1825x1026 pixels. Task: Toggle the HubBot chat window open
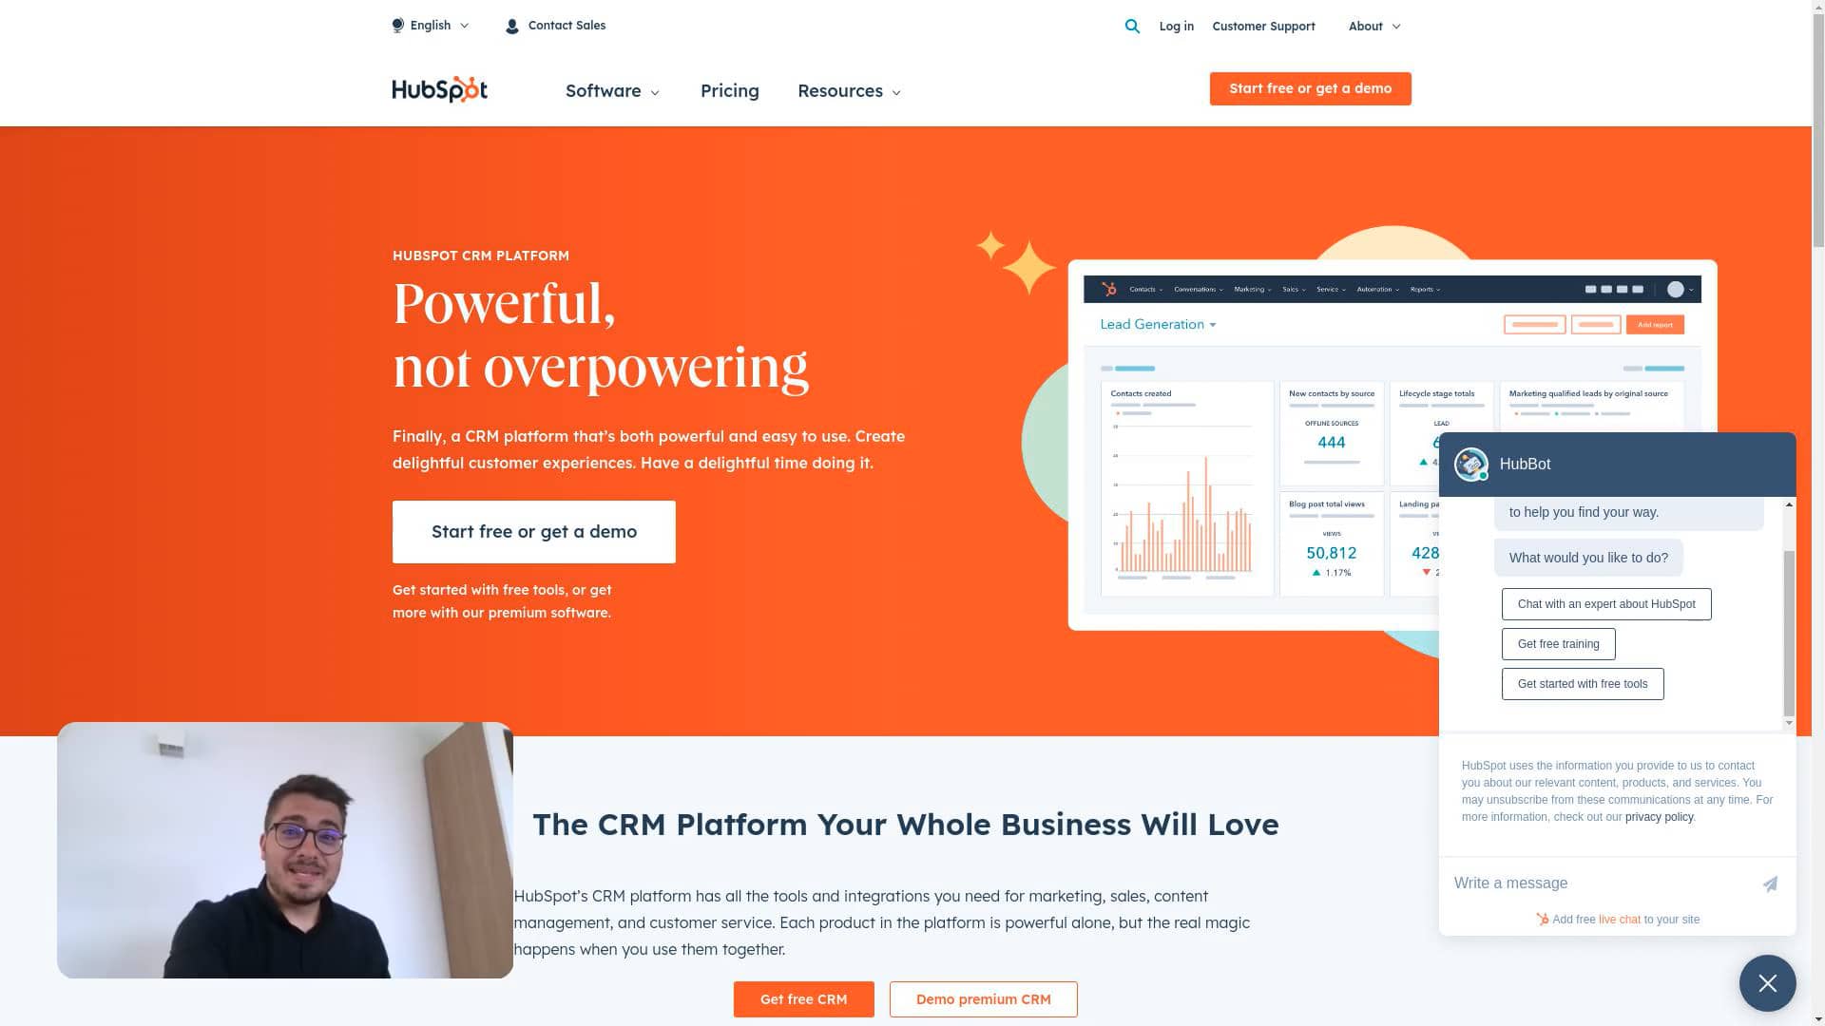click(x=1767, y=982)
